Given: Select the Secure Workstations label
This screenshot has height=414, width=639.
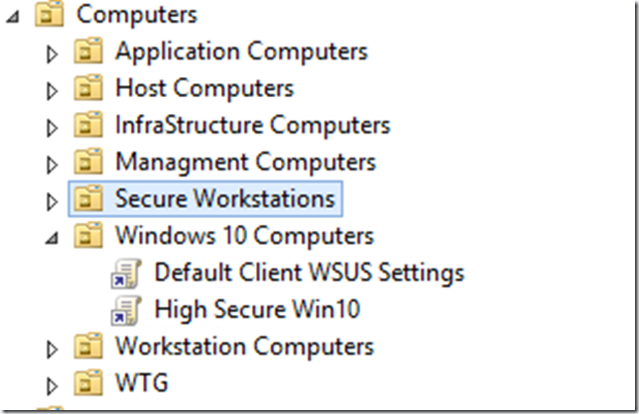Looking at the screenshot, I should point(225,199).
